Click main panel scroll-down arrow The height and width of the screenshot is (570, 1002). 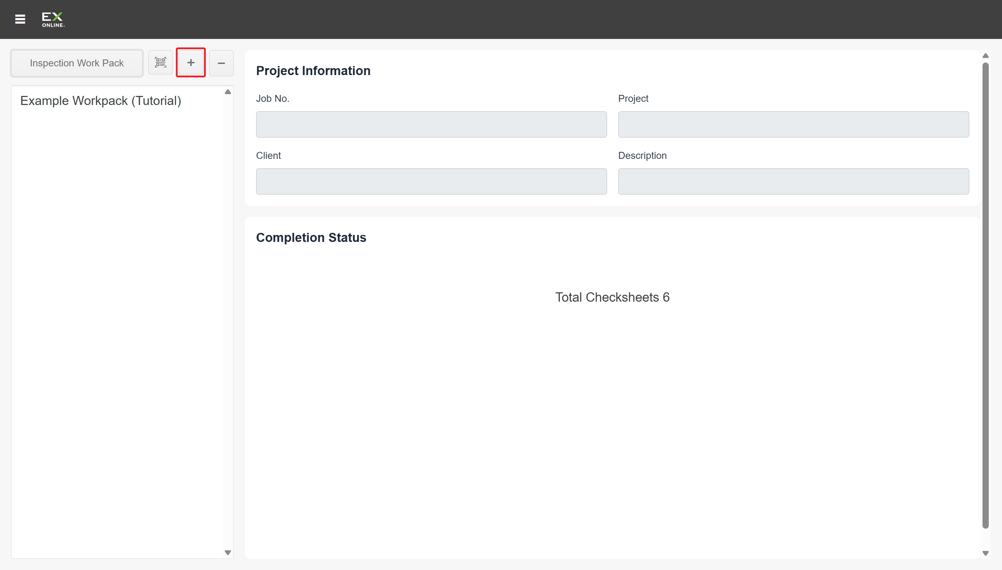[x=985, y=553]
